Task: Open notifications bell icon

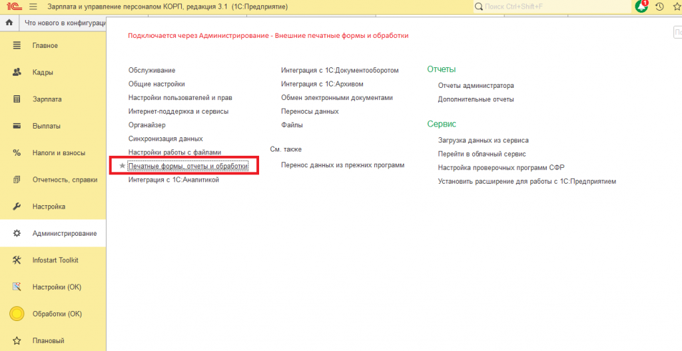Action: coord(641,7)
